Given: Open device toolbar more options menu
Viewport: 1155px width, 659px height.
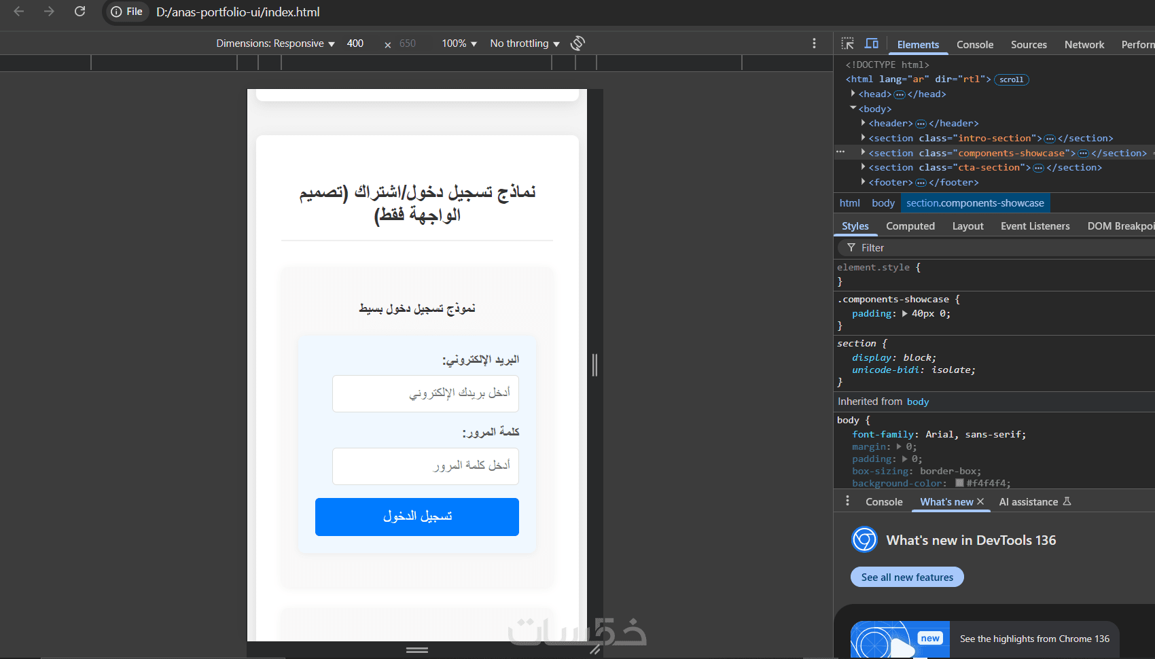Looking at the screenshot, I should coord(814,43).
